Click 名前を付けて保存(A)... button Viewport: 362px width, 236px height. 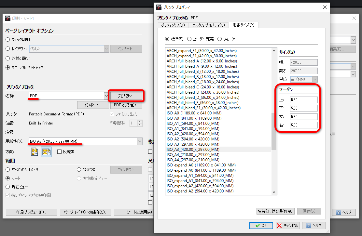coord(275,211)
